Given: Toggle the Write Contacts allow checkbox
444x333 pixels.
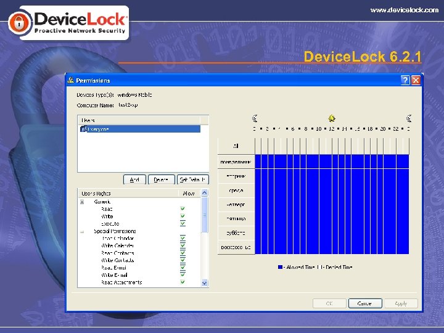Looking at the screenshot, I should (x=183, y=260).
